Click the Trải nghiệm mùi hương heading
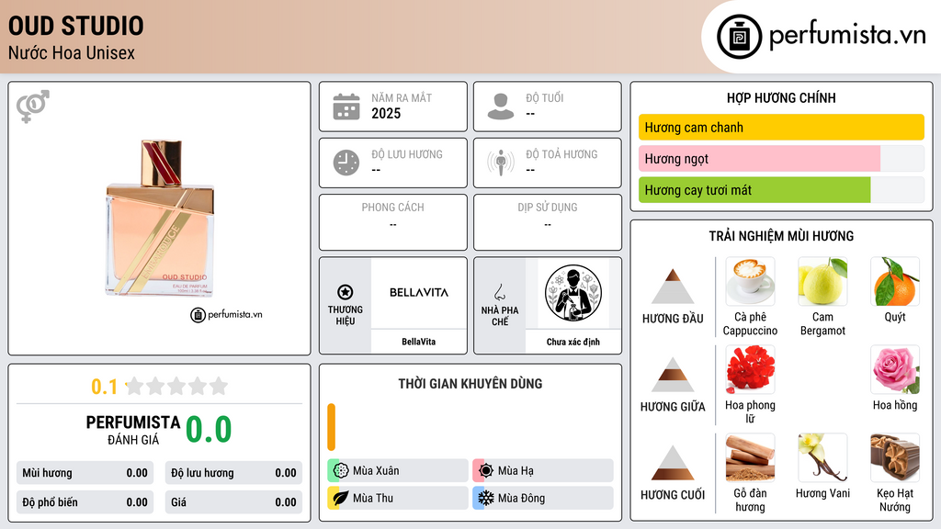Image resolution: width=941 pixels, height=529 pixels. point(781,236)
